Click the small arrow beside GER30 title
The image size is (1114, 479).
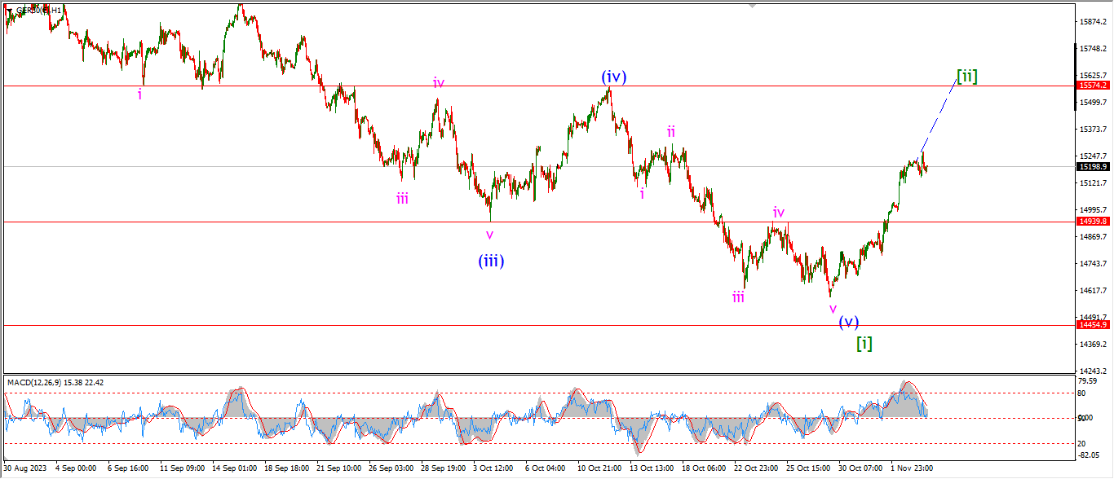click(x=10, y=10)
